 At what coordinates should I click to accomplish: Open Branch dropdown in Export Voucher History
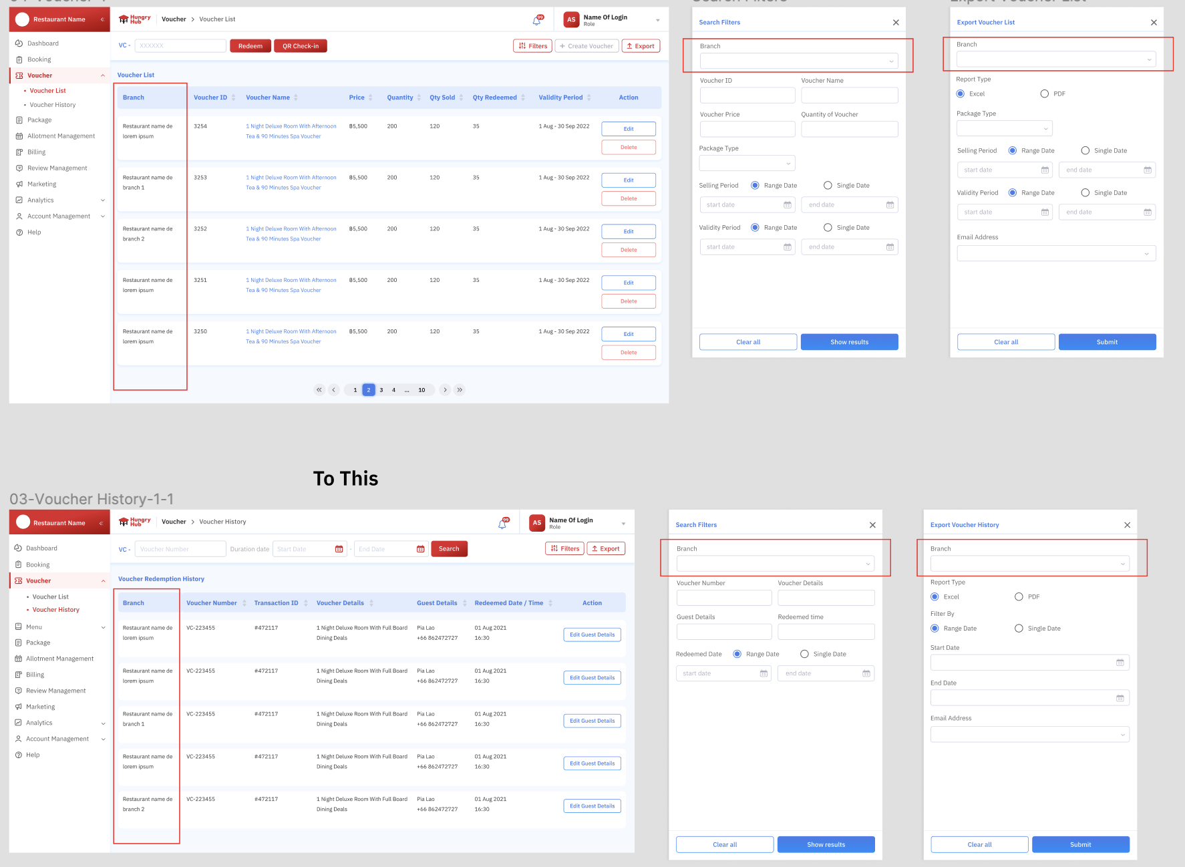coord(1029,564)
